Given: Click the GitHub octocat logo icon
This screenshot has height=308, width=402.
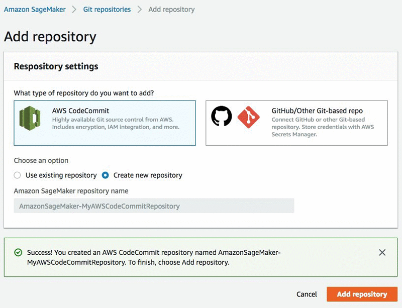Looking at the screenshot, I should coord(222,117).
